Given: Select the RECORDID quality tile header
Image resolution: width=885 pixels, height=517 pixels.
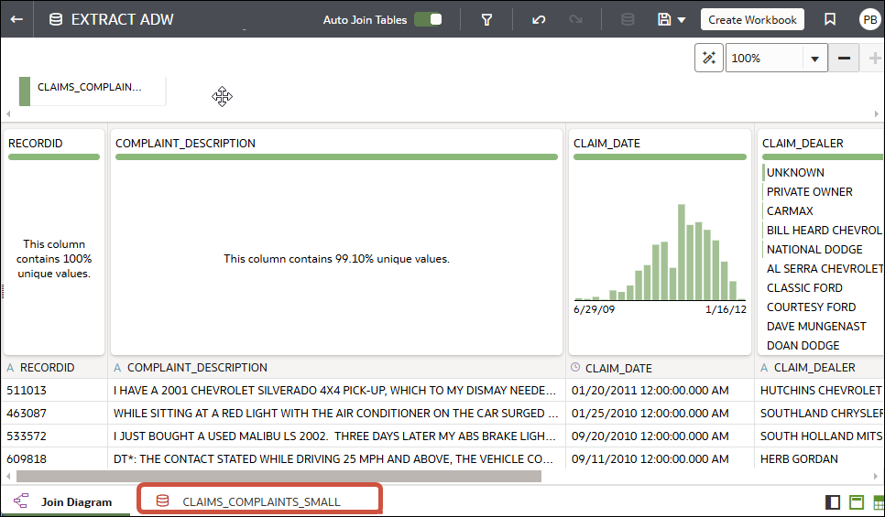Looking at the screenshot, I should click(36, 143).
